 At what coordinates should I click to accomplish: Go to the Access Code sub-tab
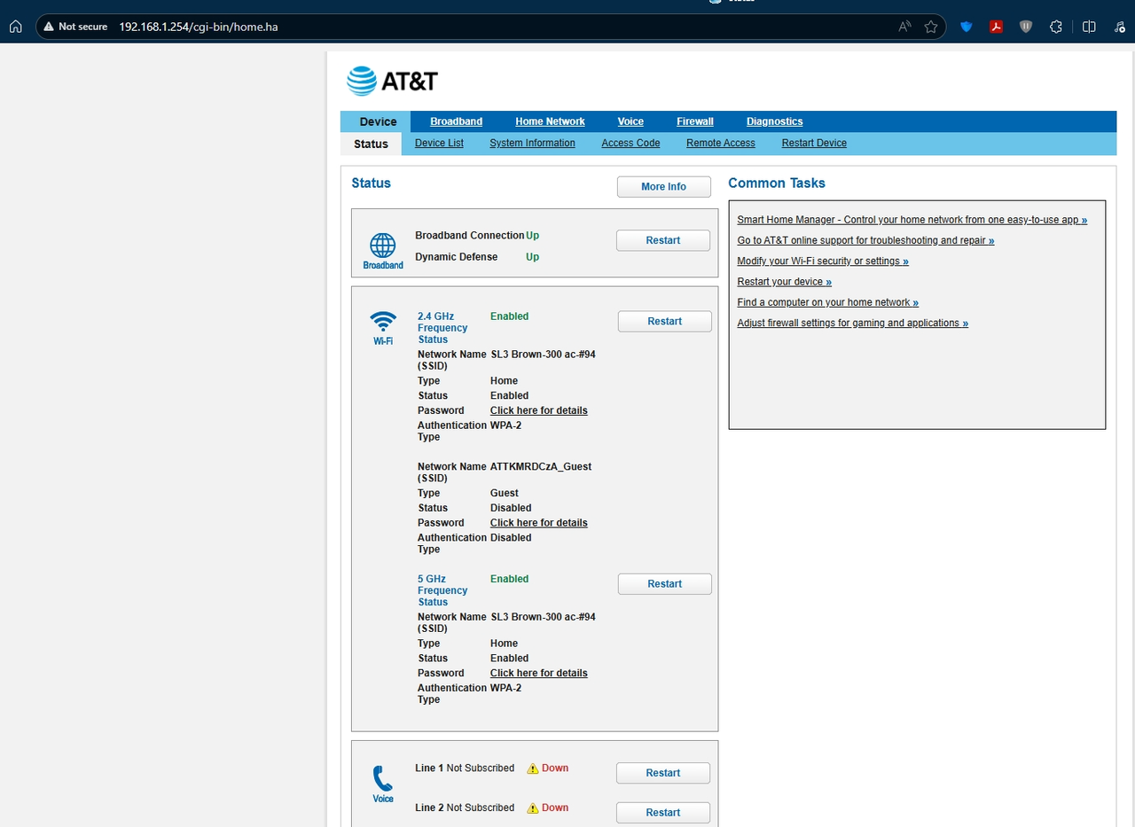pyautogui.click(x=630, y=143)
